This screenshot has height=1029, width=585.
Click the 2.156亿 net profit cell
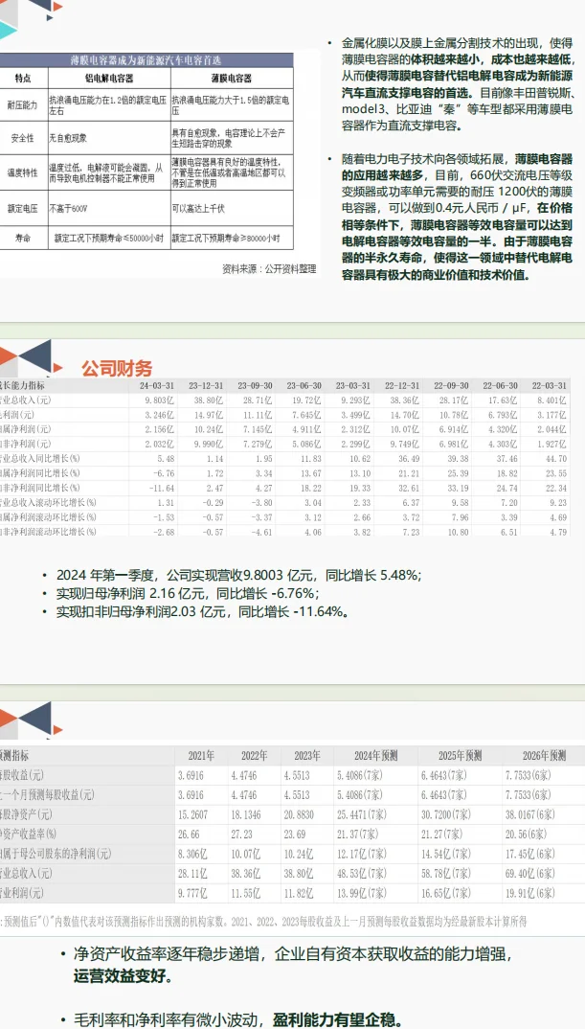pyautogui.click(x=160, y=429)
